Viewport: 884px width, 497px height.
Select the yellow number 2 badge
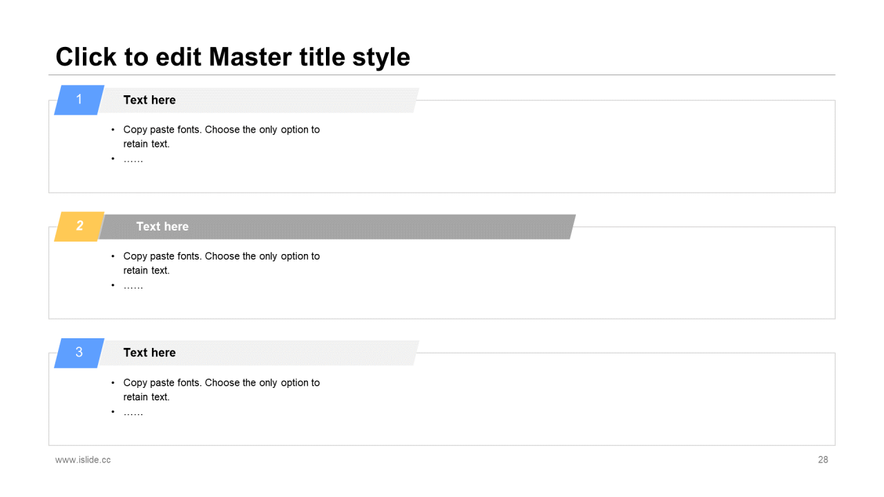tap(79, 226)
